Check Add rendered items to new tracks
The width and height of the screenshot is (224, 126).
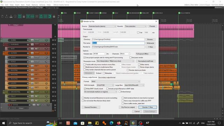123,98
